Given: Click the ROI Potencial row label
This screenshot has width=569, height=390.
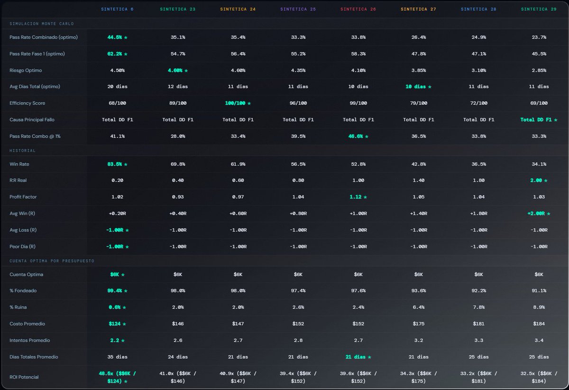Looking at the screenshot, I should [x=24, y=377].
